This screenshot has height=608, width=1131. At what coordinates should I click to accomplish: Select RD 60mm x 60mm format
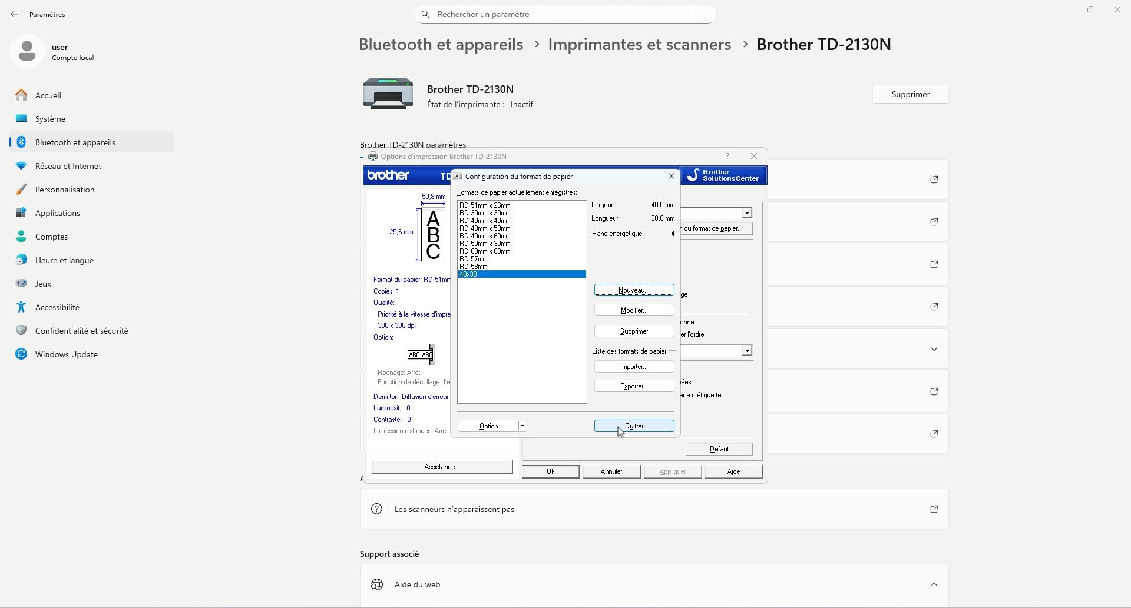pos(522,251)
